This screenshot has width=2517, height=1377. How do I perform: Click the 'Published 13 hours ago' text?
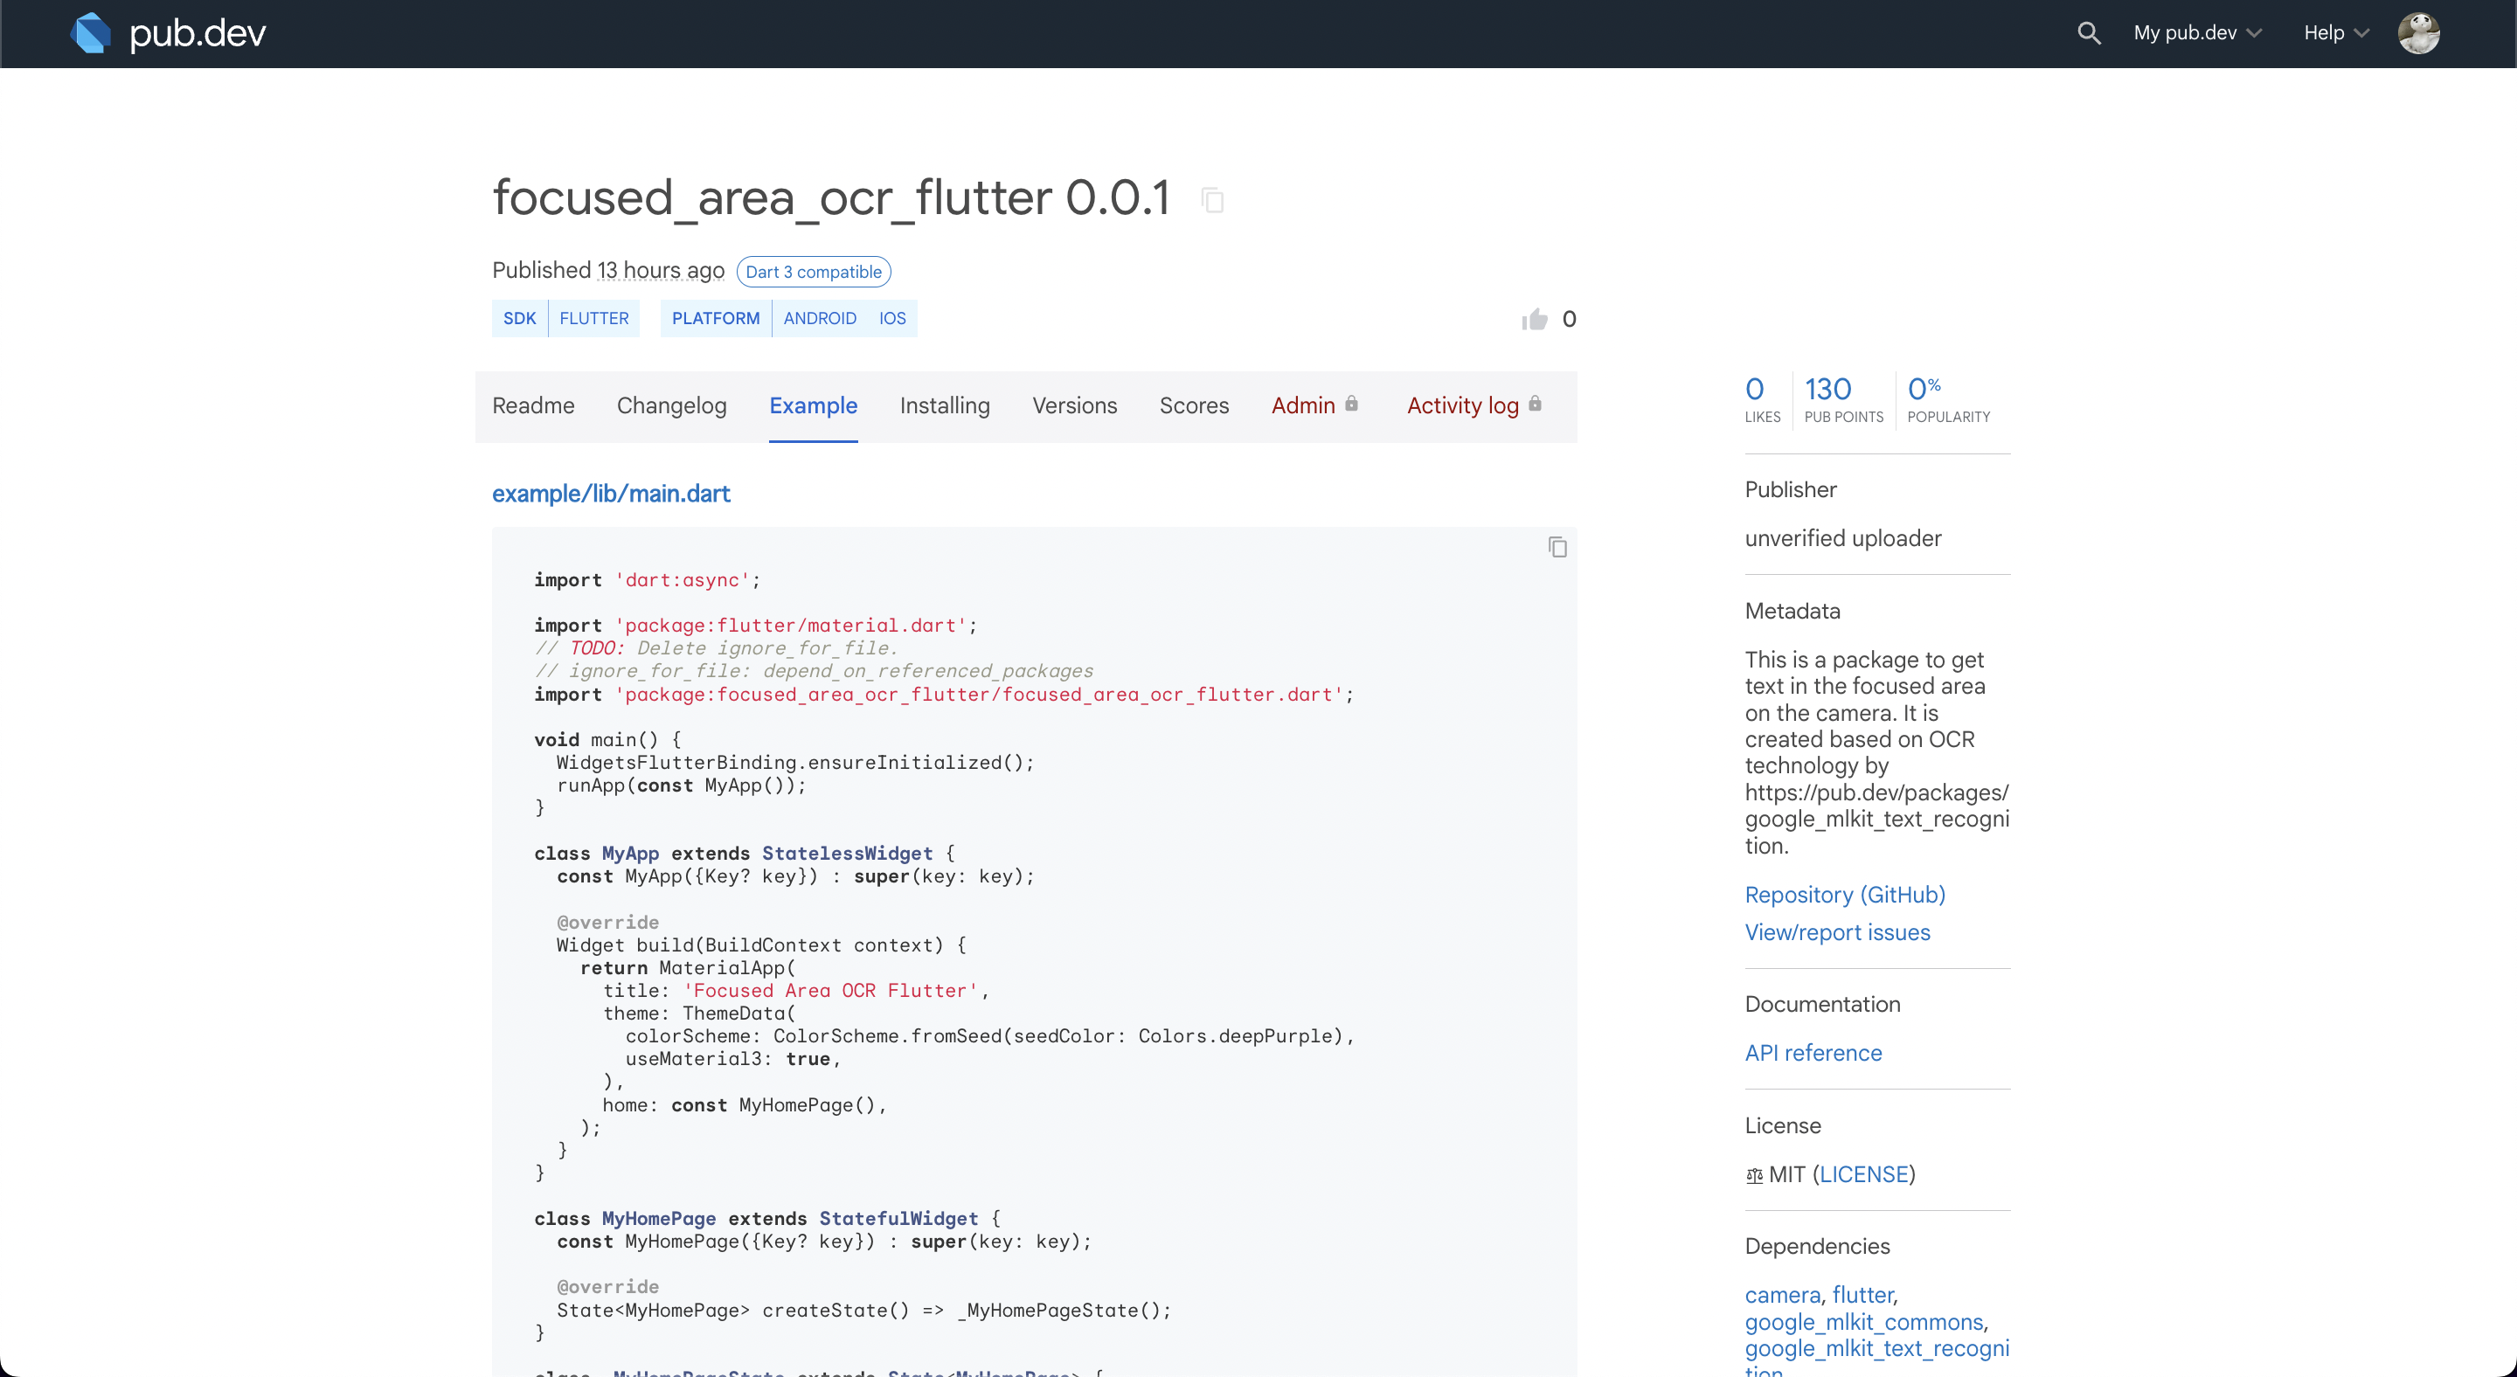click(607, 271)
